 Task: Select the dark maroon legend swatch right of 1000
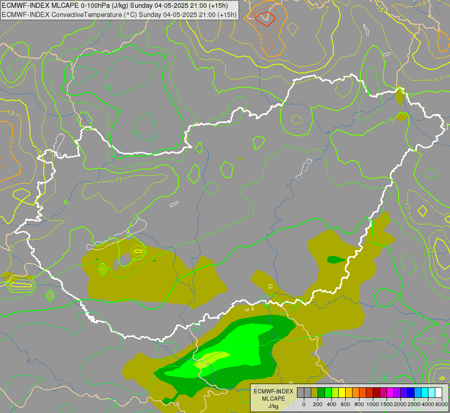point(376,392)
